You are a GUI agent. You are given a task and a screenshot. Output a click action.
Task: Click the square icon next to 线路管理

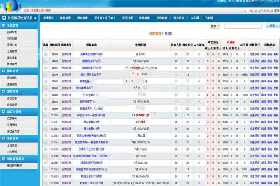pyautogui.click(x=4, y=71)
